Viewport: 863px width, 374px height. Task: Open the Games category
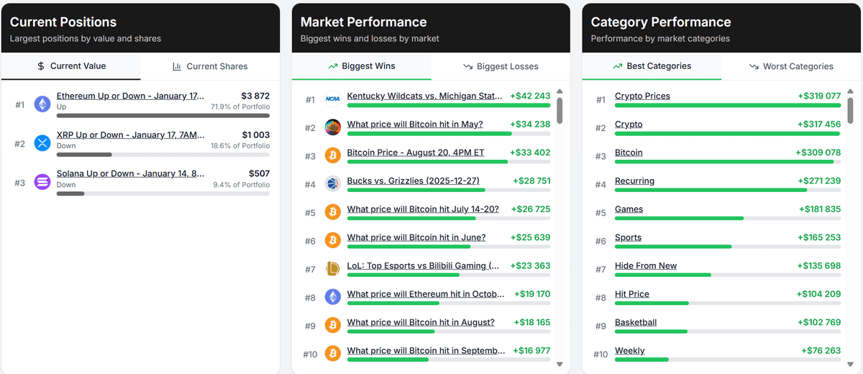pyautogui.click(x=629, y=209)
